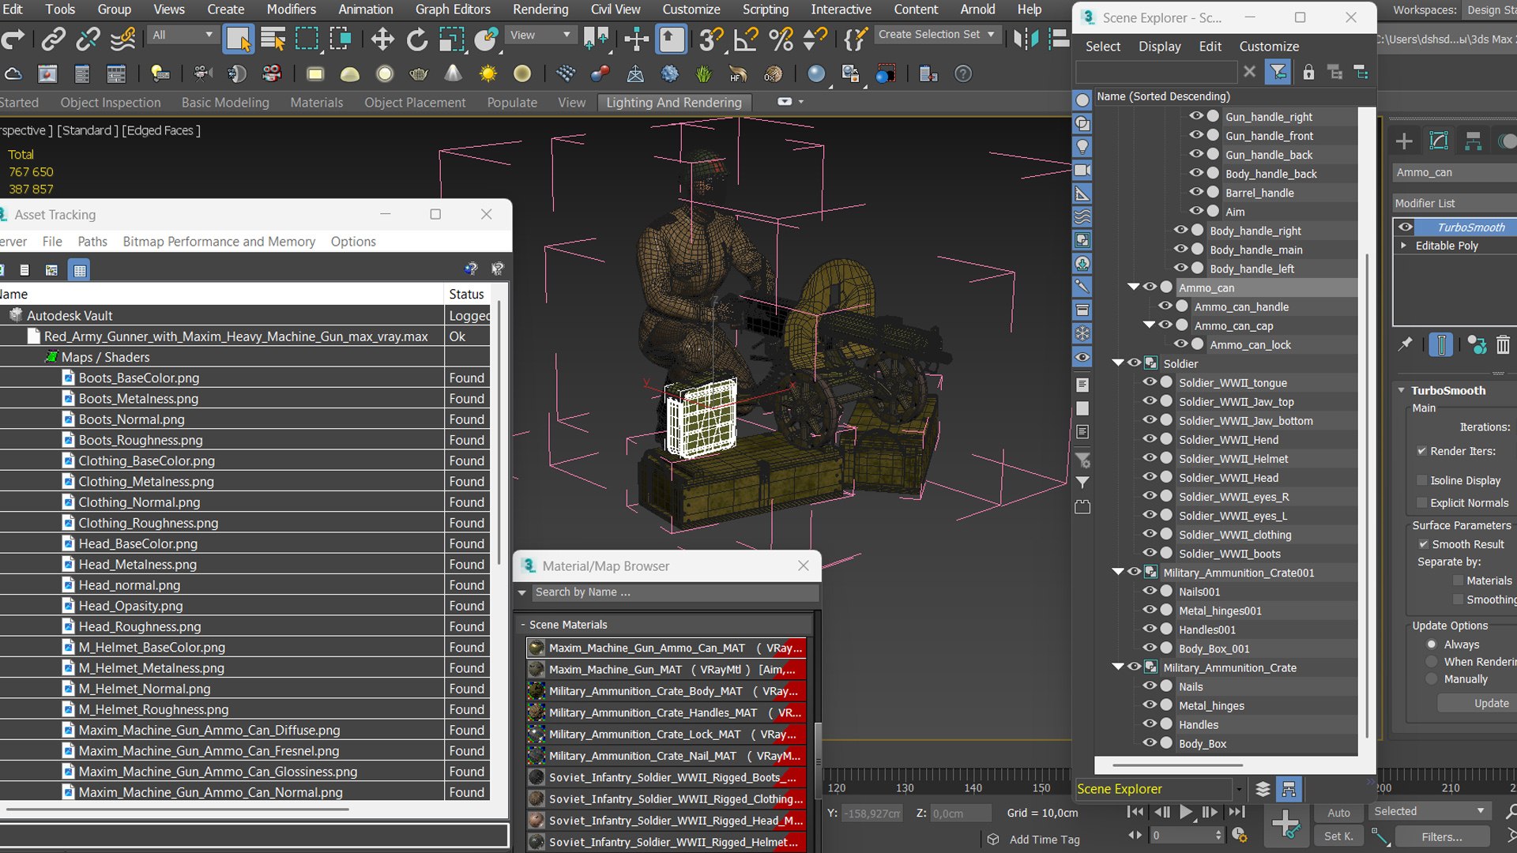Select the Military_Ammunition_Crate_Body_MAT sphere swatch
1517x853 pixels.
pos(536,691)
